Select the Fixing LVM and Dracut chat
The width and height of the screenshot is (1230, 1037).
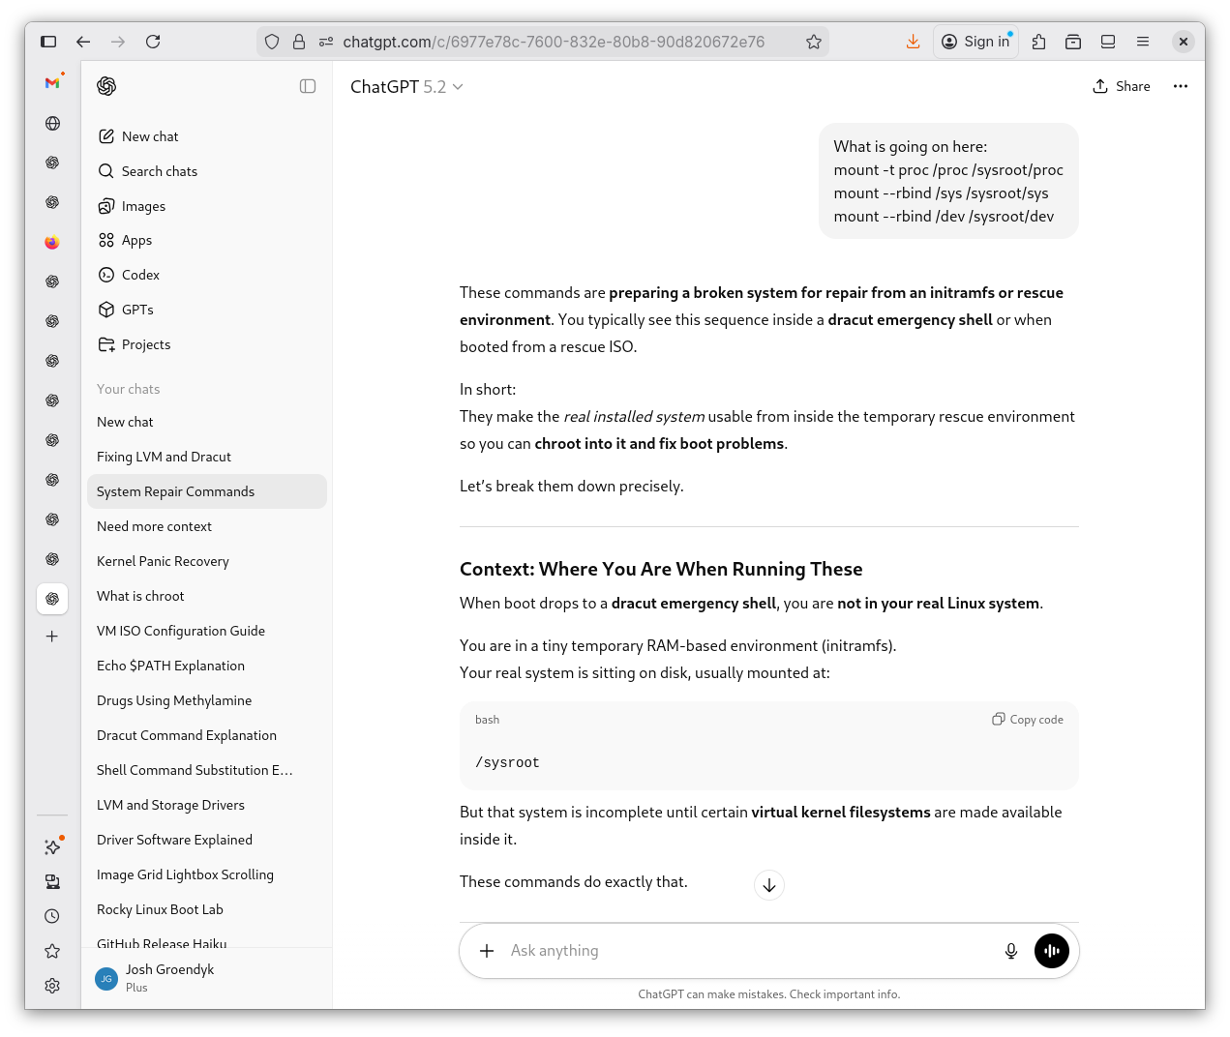tap(164, 457)
